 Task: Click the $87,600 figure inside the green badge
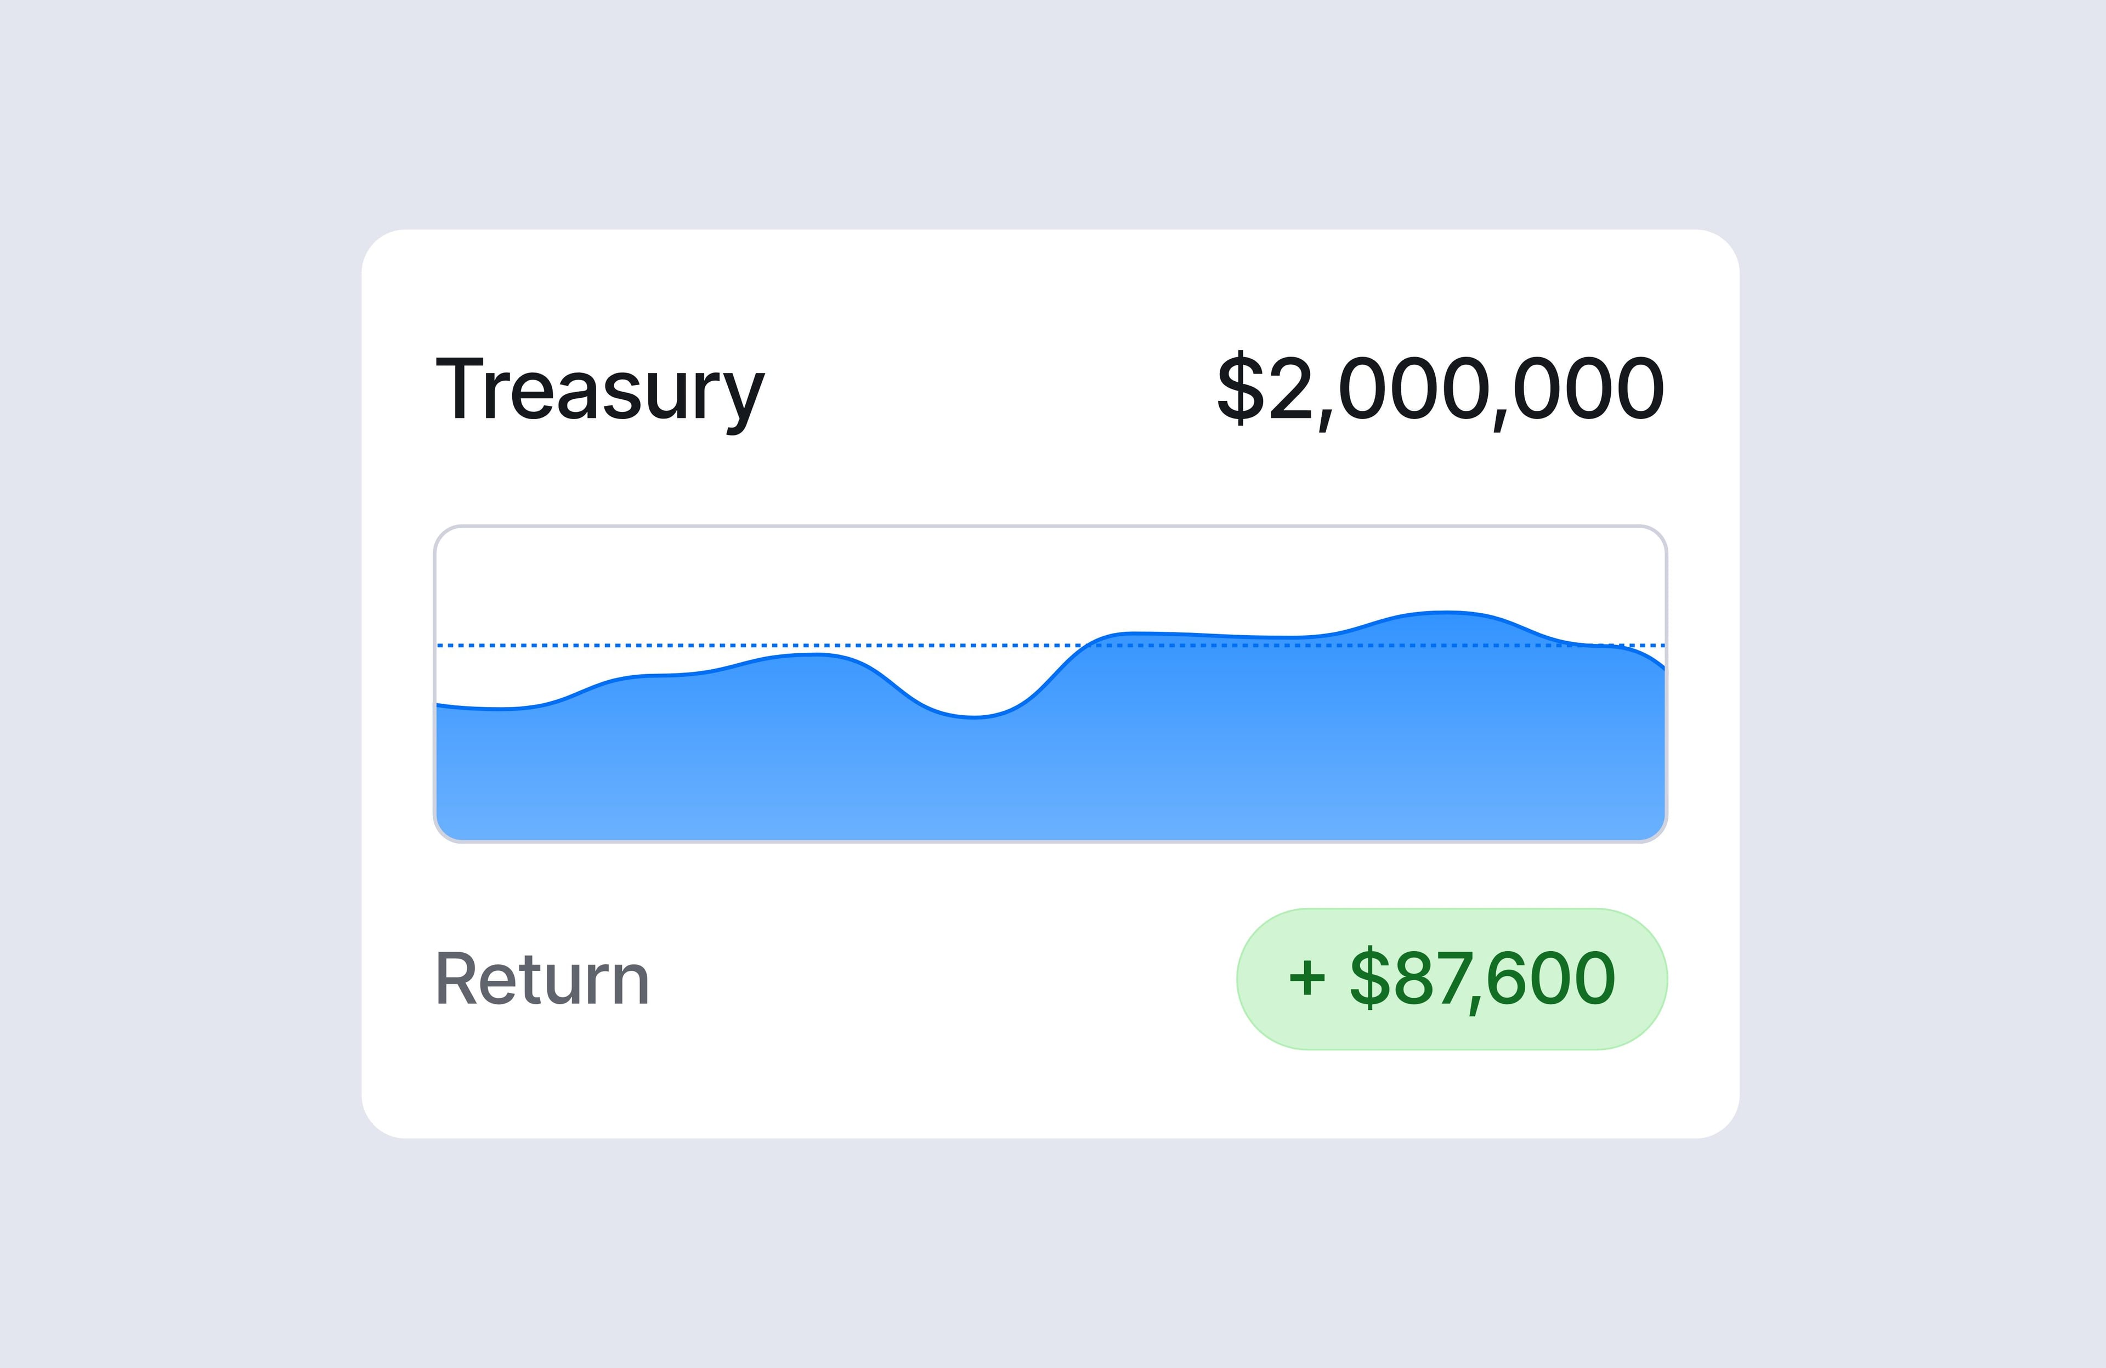pyautogui.click(x=1482, y=979)
